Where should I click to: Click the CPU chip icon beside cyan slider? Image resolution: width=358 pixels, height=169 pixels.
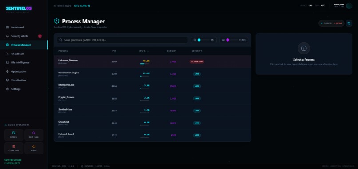195,40
